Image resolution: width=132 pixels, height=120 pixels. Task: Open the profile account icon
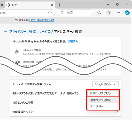[x=109, y=13]
